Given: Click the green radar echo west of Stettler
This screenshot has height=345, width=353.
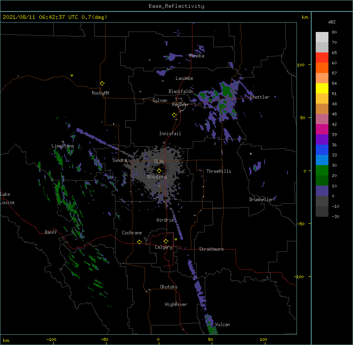Looking at the screenshot, I should (x=226, y=91).
